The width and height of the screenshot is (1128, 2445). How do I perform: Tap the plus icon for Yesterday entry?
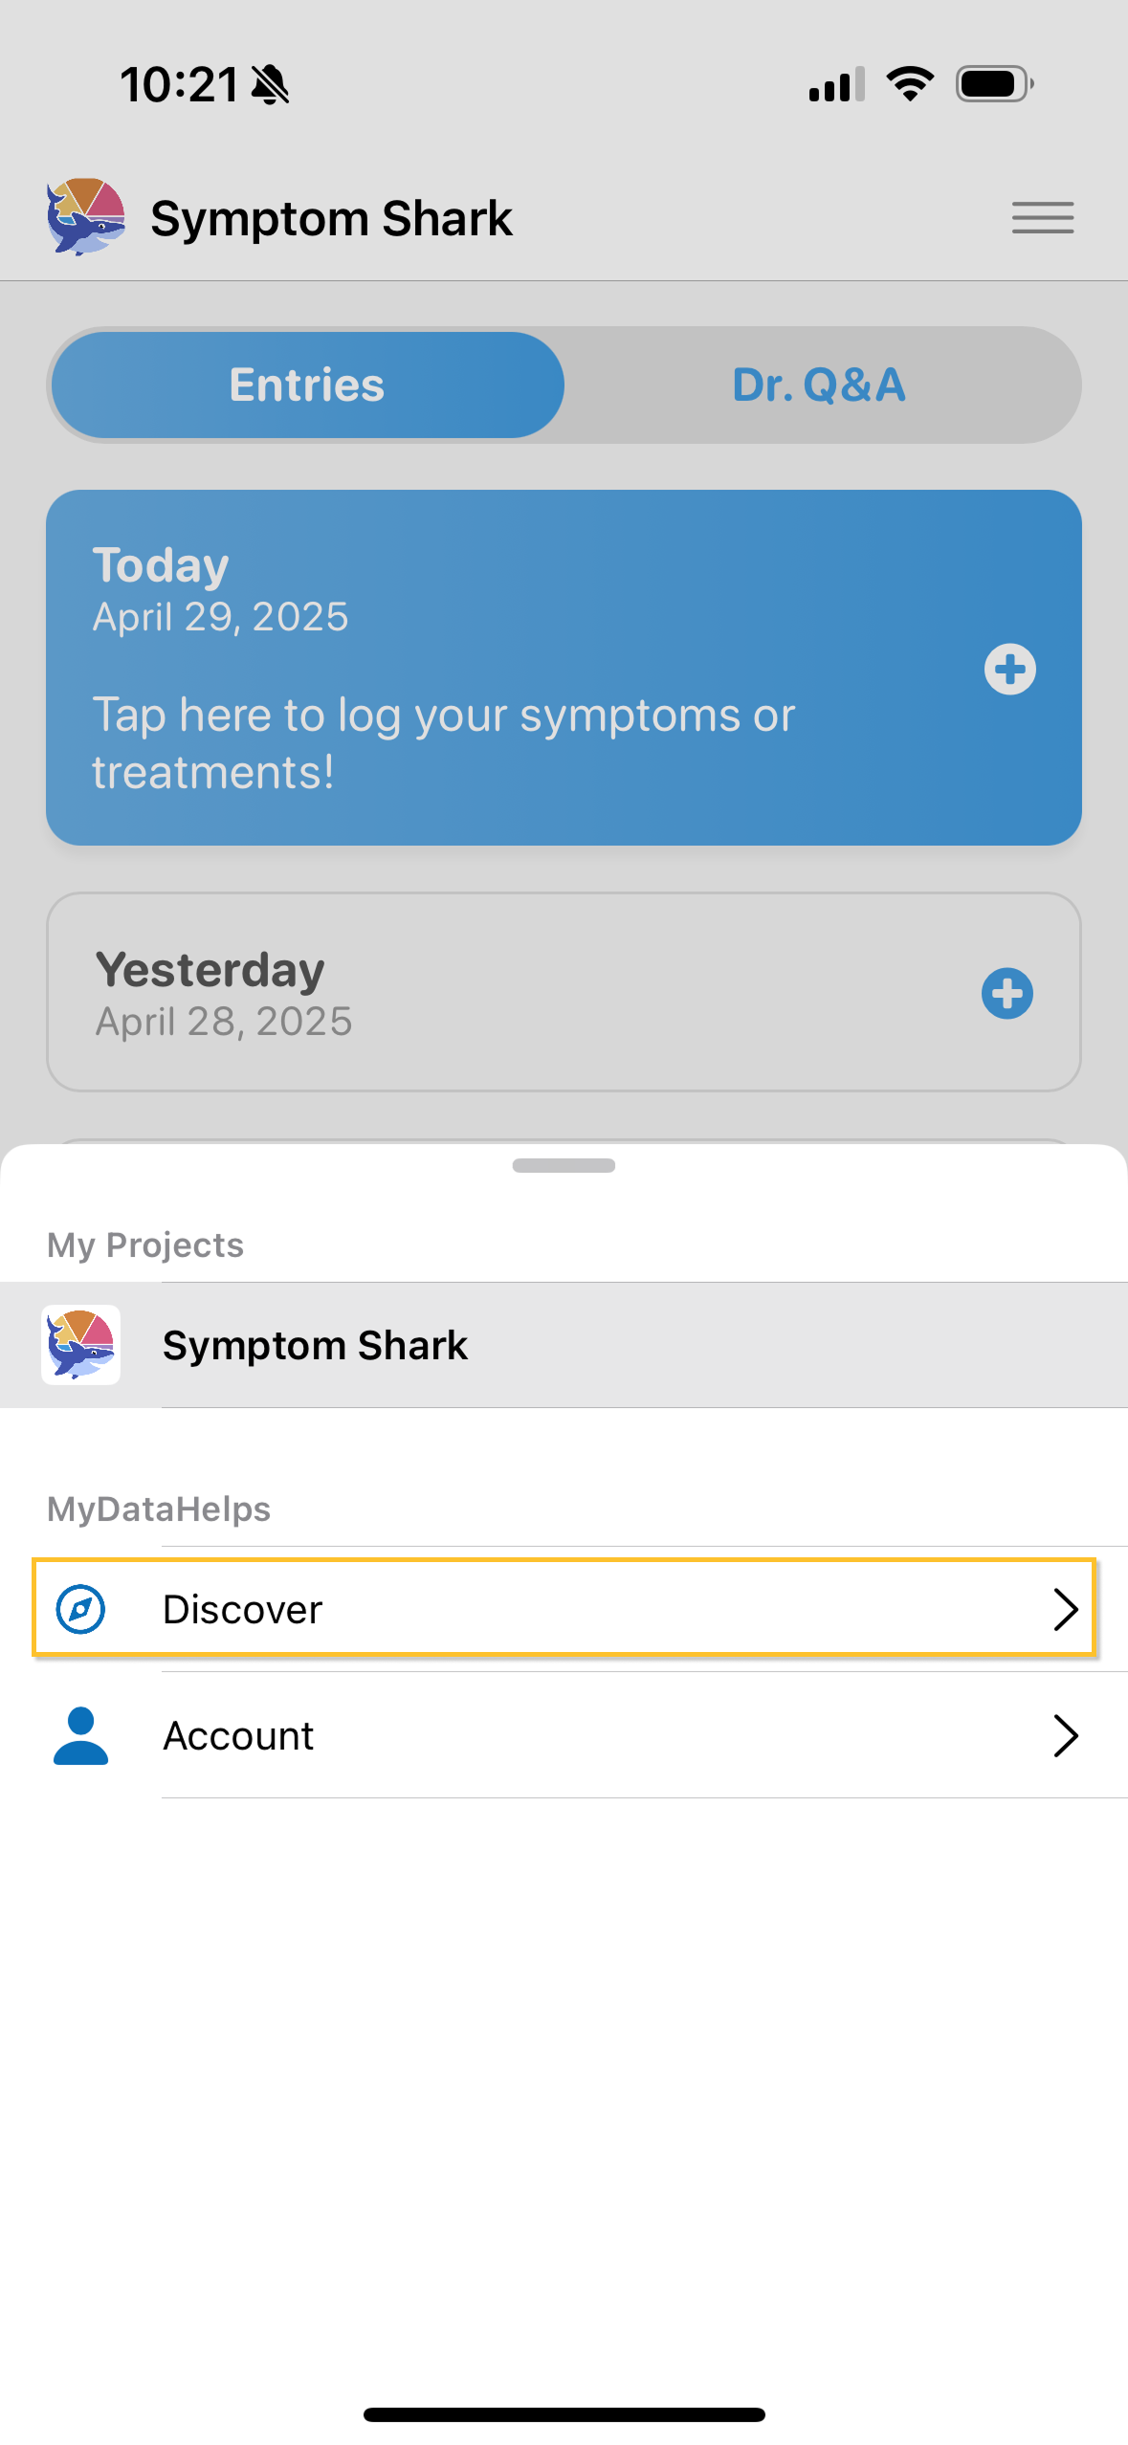click(x=1006, y=994)
